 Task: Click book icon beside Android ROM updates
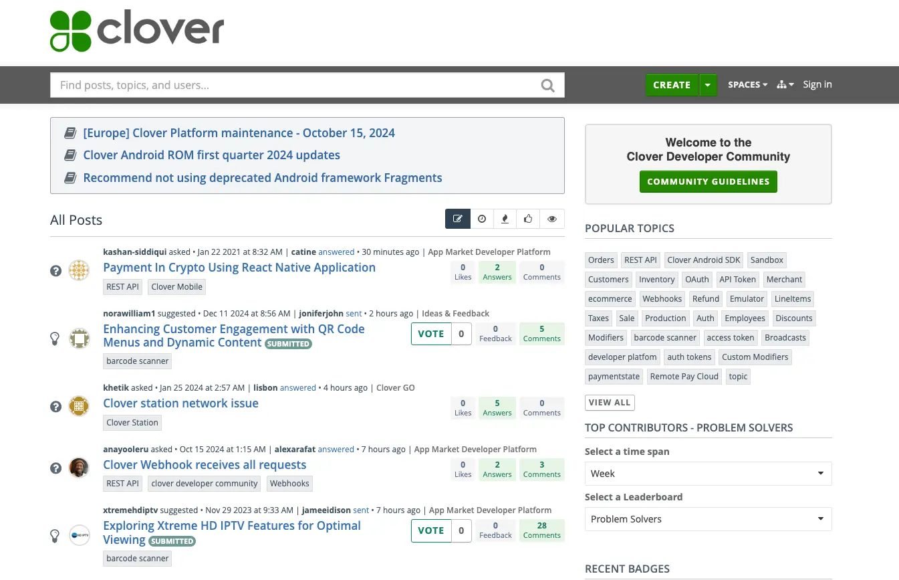tap(70, 155)
